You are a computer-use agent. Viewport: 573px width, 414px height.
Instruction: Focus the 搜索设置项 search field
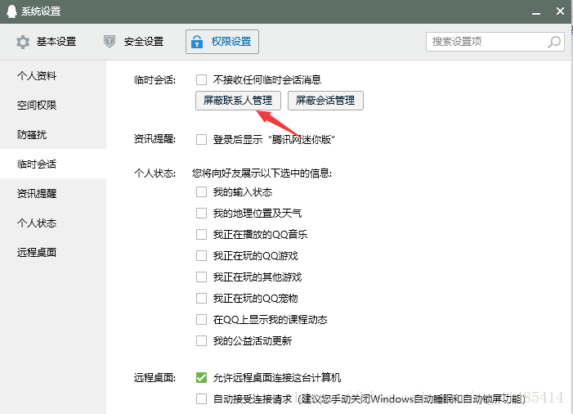[x=495, y=42]
